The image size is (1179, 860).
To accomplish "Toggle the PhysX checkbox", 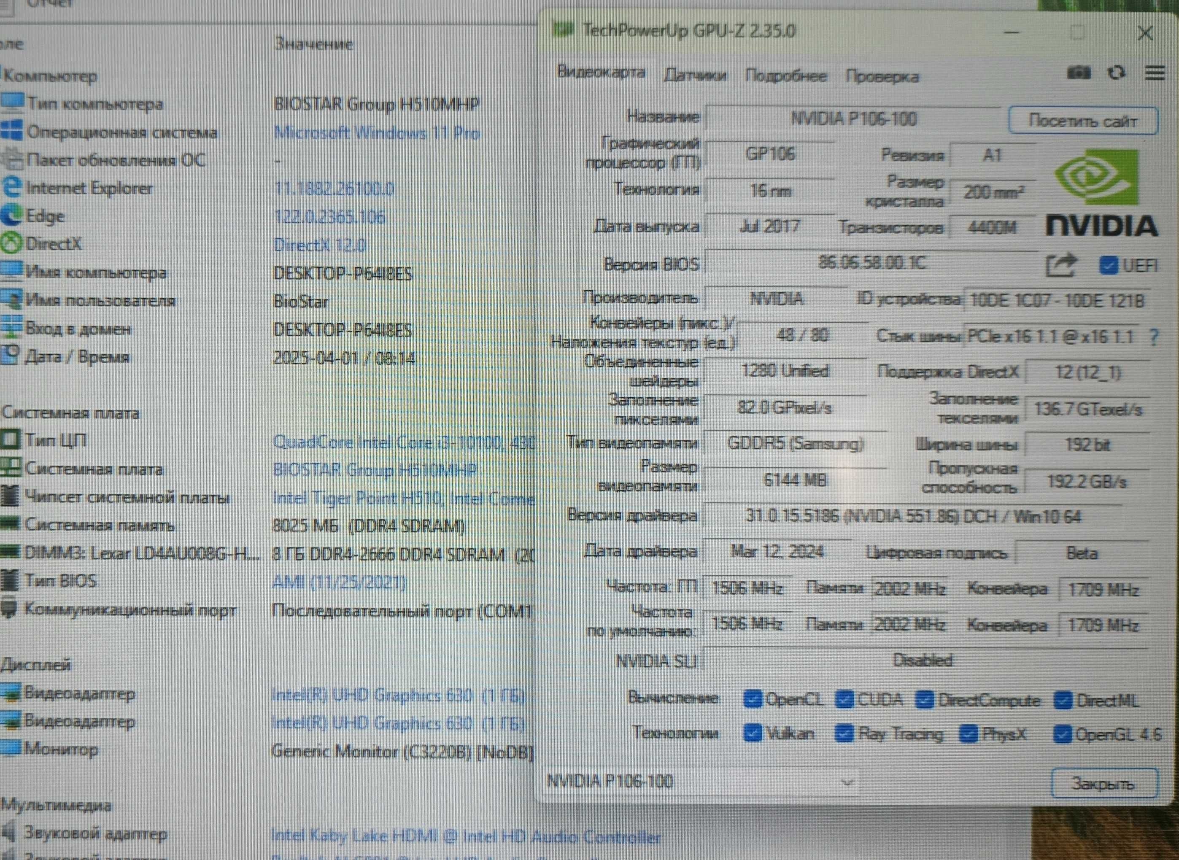I will [x=968, y=735].
